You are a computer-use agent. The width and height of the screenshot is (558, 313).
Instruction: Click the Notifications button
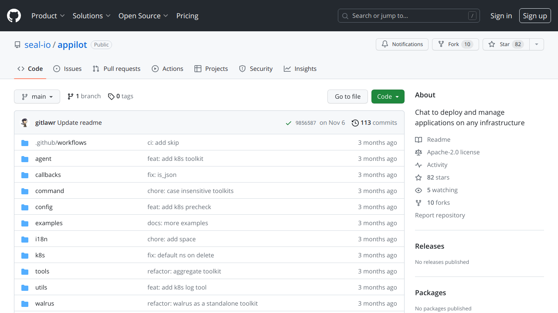402,44
